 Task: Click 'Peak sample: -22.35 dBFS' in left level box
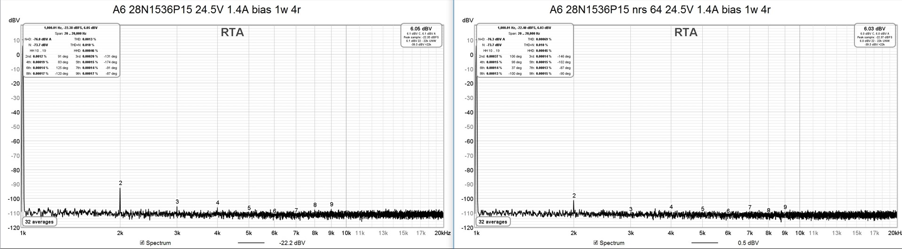421,37
